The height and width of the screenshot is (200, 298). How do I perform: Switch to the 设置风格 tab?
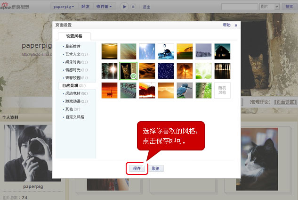tap(74, 36)
